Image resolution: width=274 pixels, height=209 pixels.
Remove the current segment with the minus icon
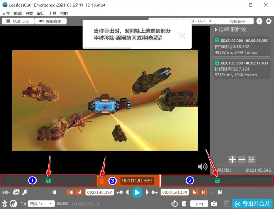pos(242,159)
